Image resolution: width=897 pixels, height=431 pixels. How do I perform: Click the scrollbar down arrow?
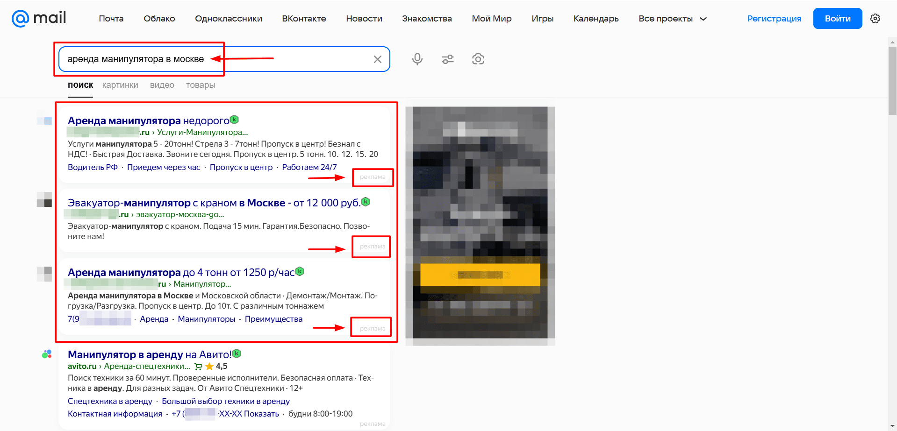click(892, 427)
